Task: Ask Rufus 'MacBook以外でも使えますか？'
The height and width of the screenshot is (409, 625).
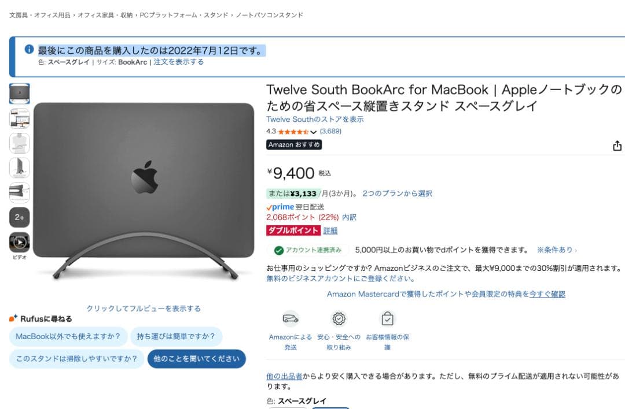Action: coord(68,337)
